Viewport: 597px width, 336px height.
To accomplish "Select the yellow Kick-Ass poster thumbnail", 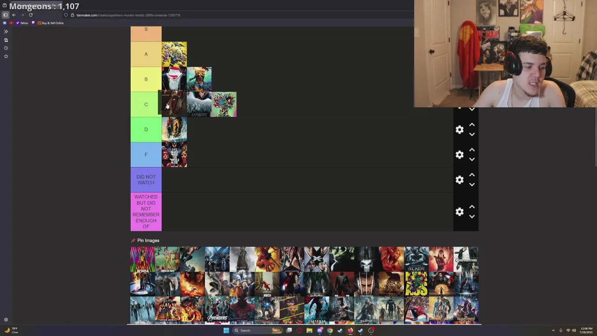I will [416, 284].
